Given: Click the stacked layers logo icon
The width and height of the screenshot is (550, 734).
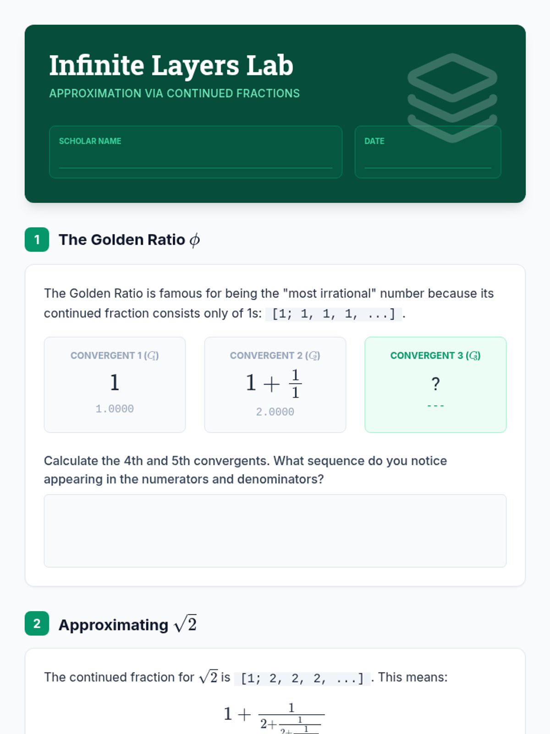Looking at the screenshot, I should point(452,98).
